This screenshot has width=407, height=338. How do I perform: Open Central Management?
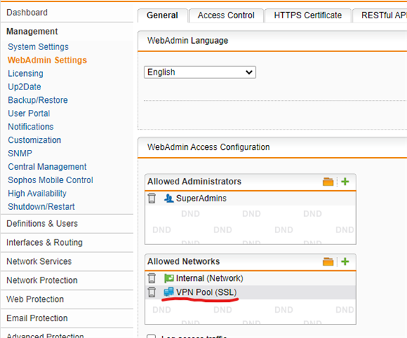click(x=47, y=167)
